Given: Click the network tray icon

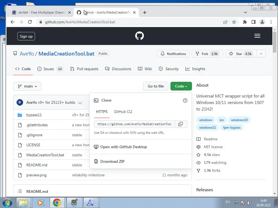Looking at the screenshot, I should coord(236,203).
